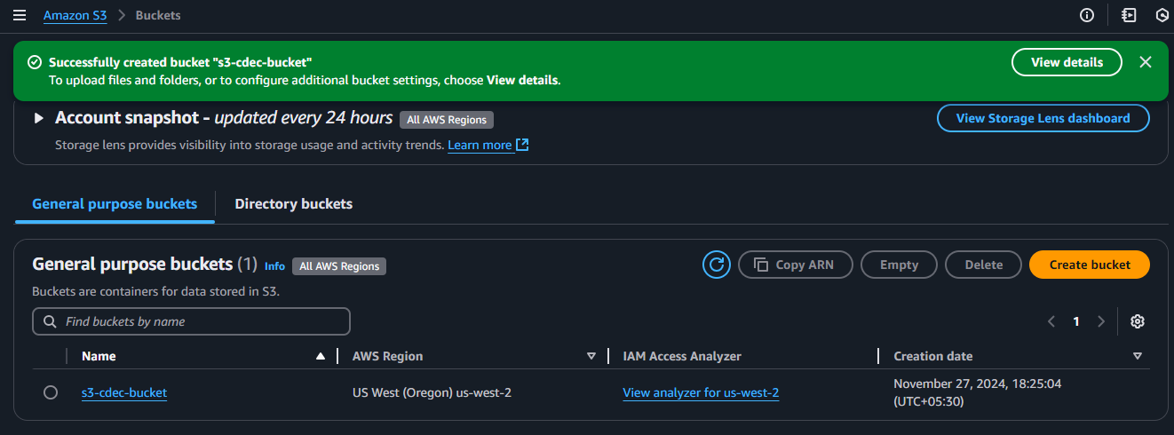Expand the Account snapshot section
The width and height of the screenshot is (1174, 435).
tap(38, 118)
